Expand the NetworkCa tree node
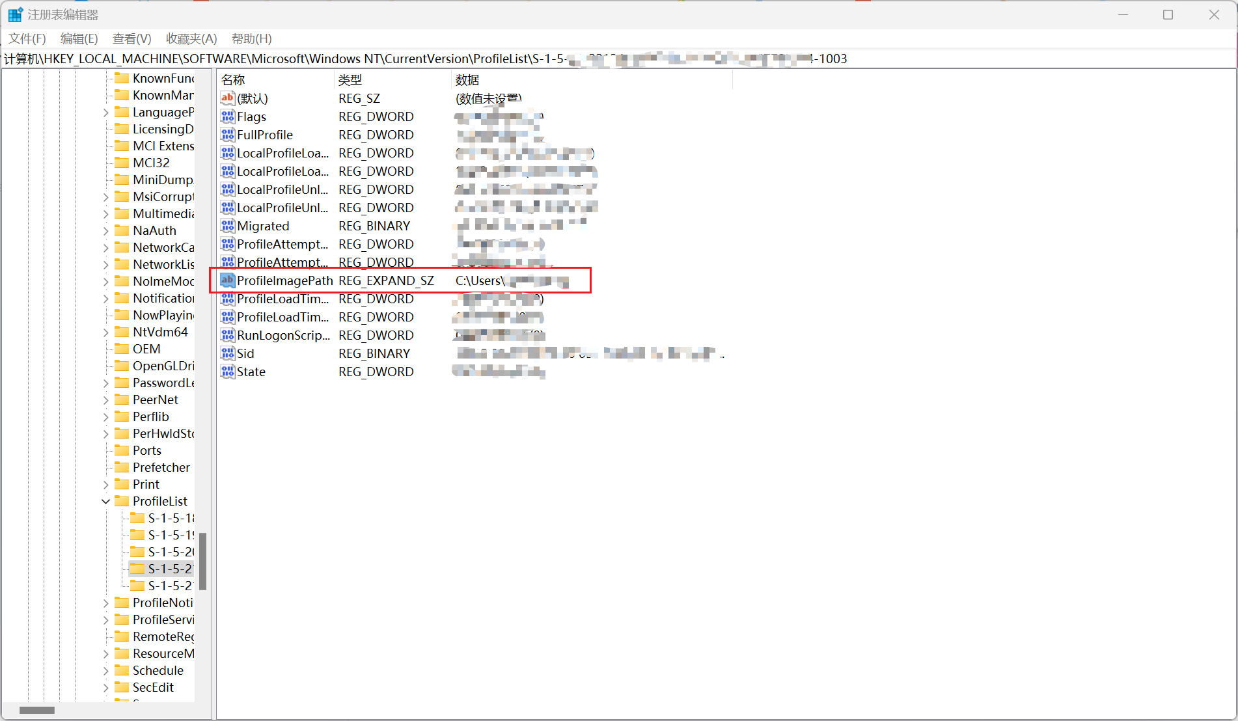This screenshot has width=1238, height=721. [x=105, y=247]
